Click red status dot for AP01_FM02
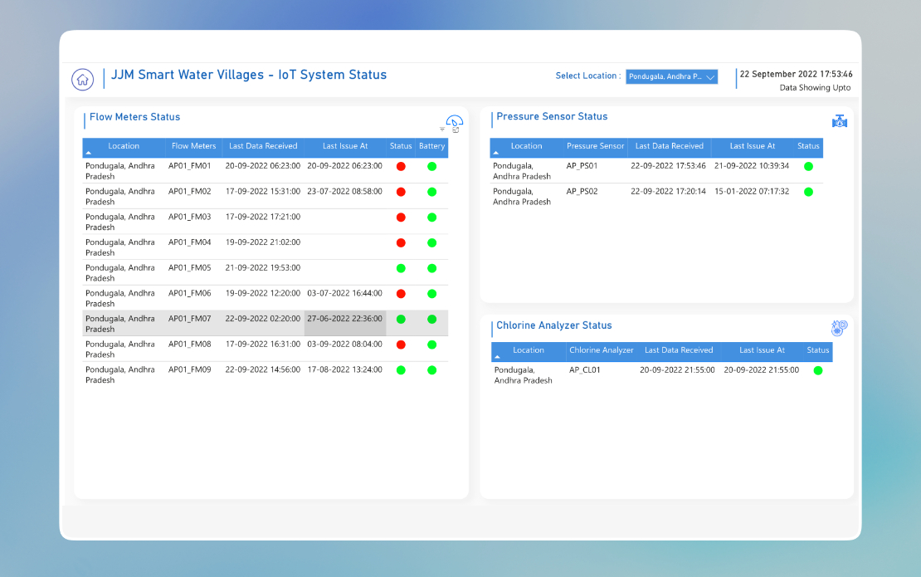 click(x=402, y=192)
